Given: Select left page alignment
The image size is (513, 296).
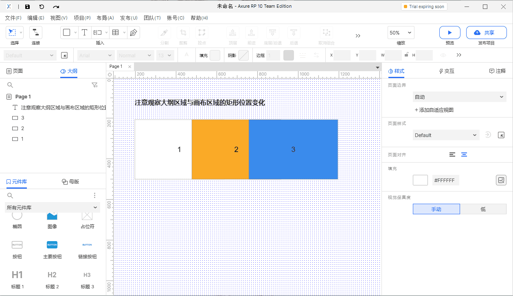Looking at the screenshot, I should pos(452,155).
